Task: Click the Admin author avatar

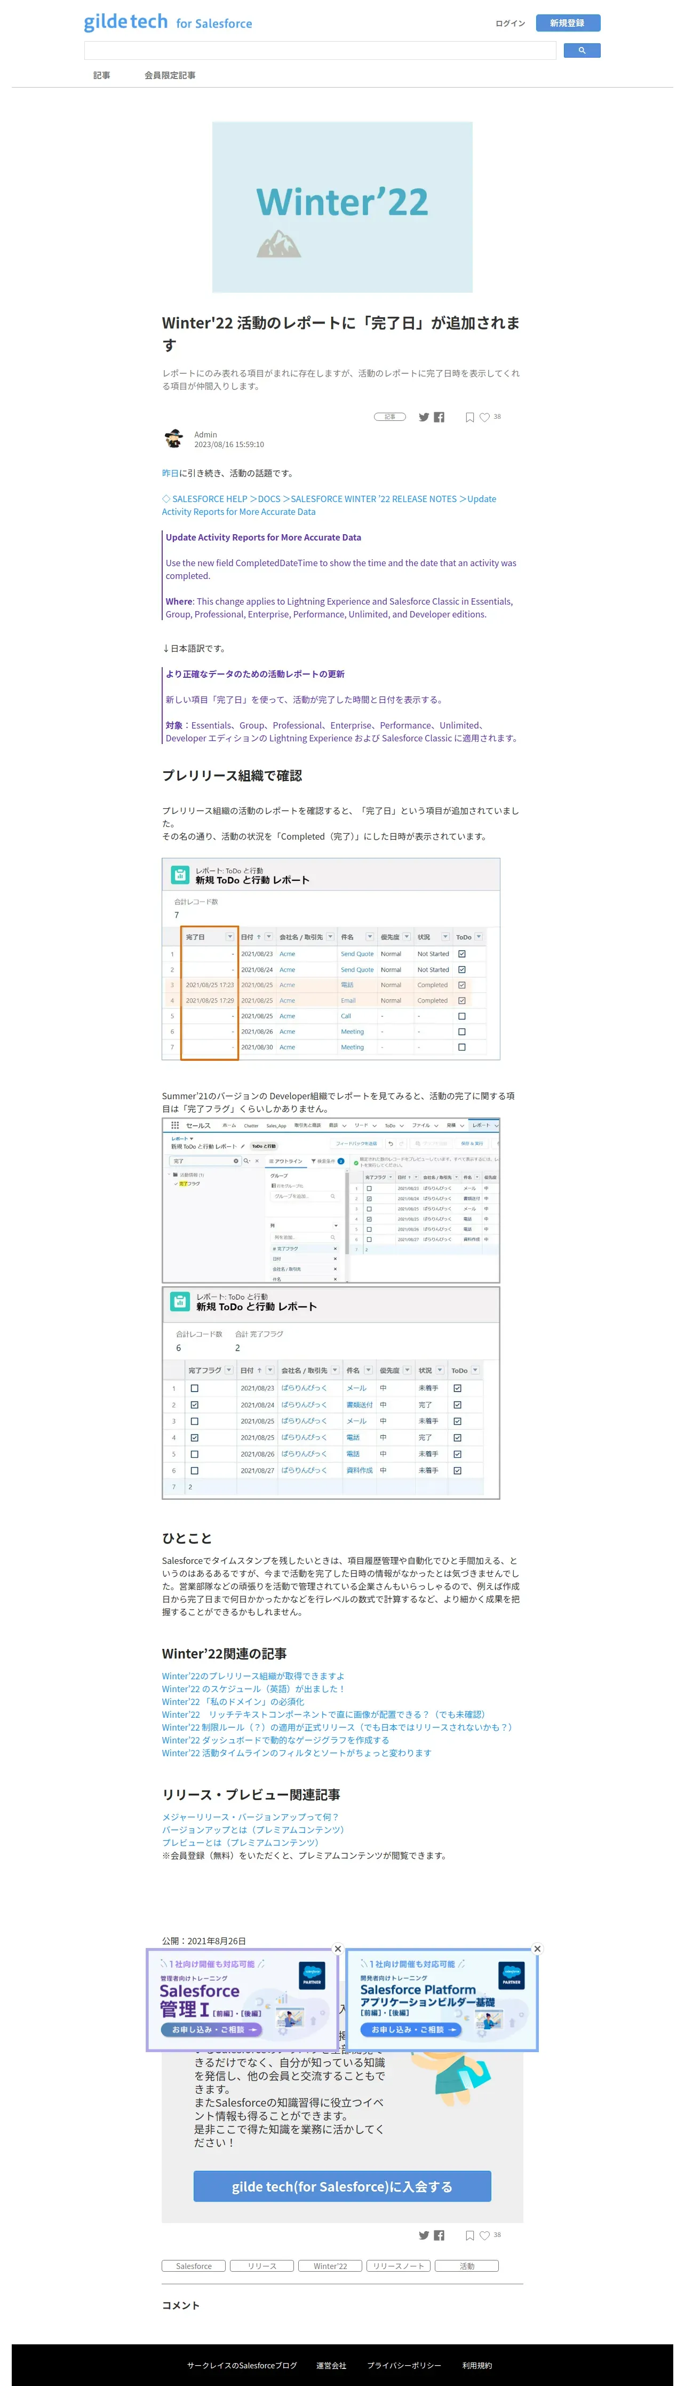Action: pyautogui.click(x=173, y=439)
